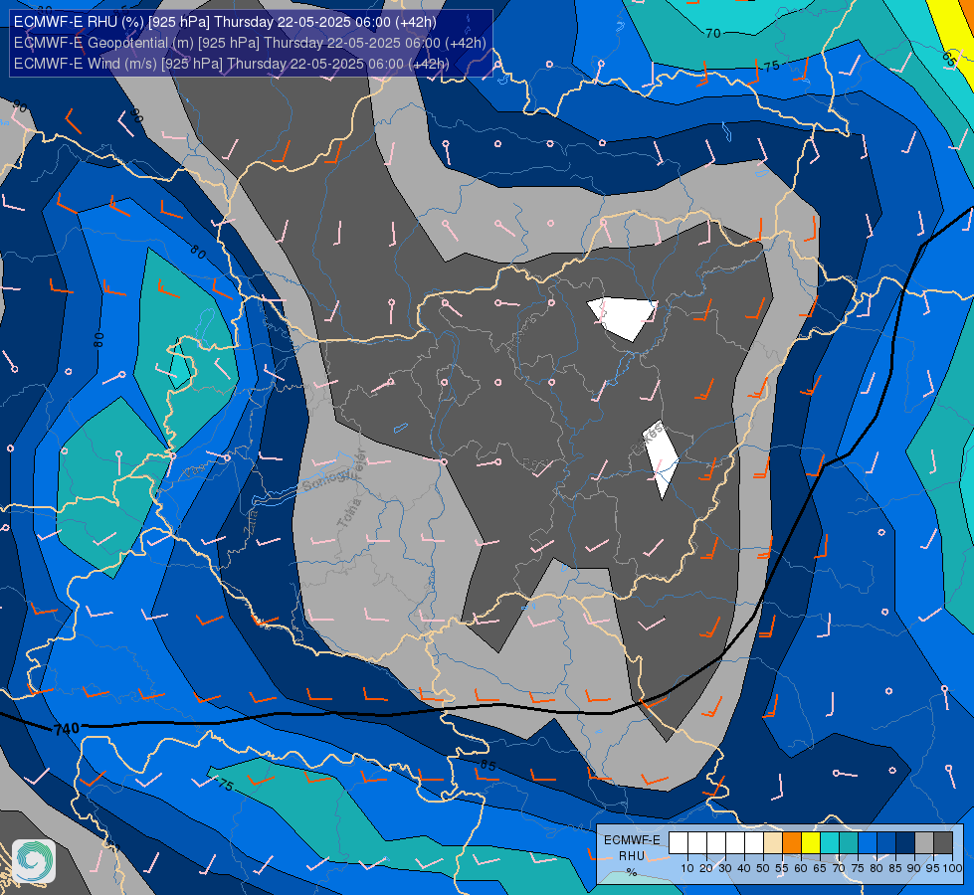974x895 pixels.
Task: Click the legend tick label '10'
Action: (x=687, y=868)
